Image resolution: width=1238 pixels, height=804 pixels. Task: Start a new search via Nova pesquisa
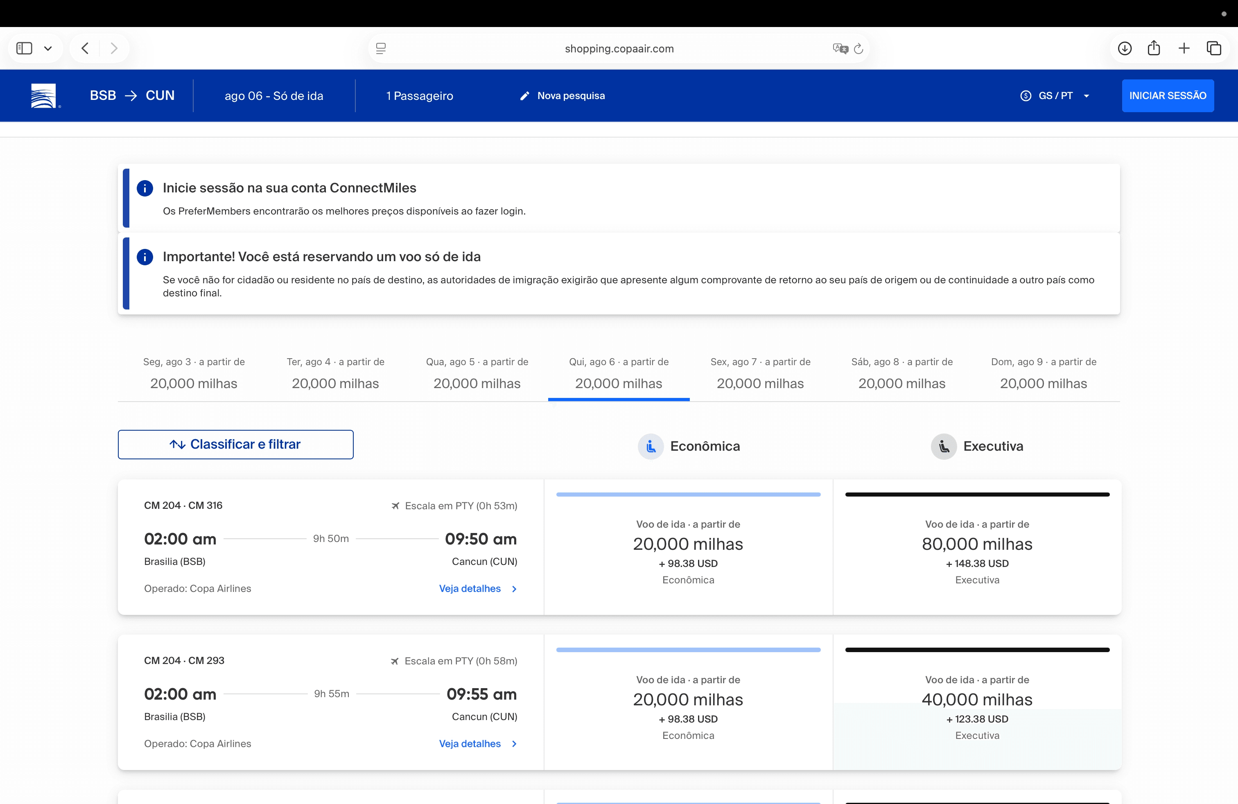(563, 96)
